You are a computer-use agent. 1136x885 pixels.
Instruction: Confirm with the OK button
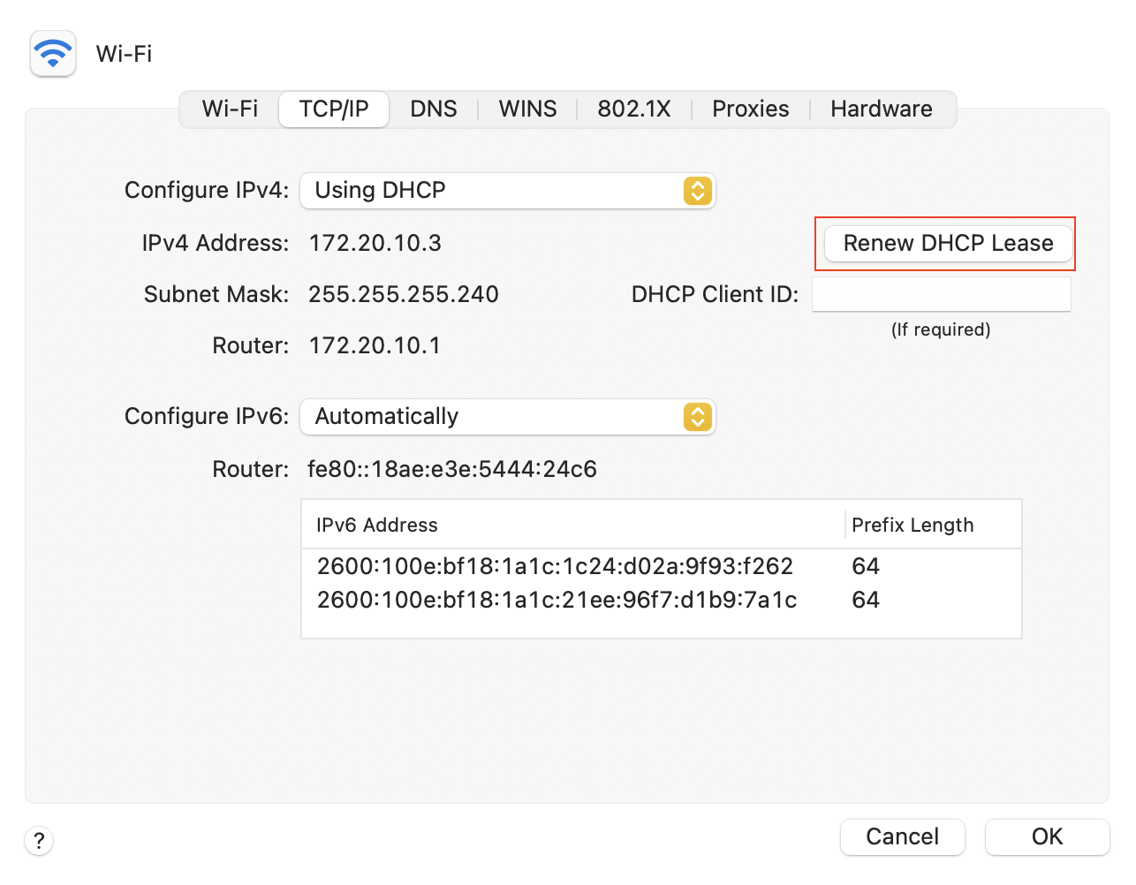pos(1048,836)
